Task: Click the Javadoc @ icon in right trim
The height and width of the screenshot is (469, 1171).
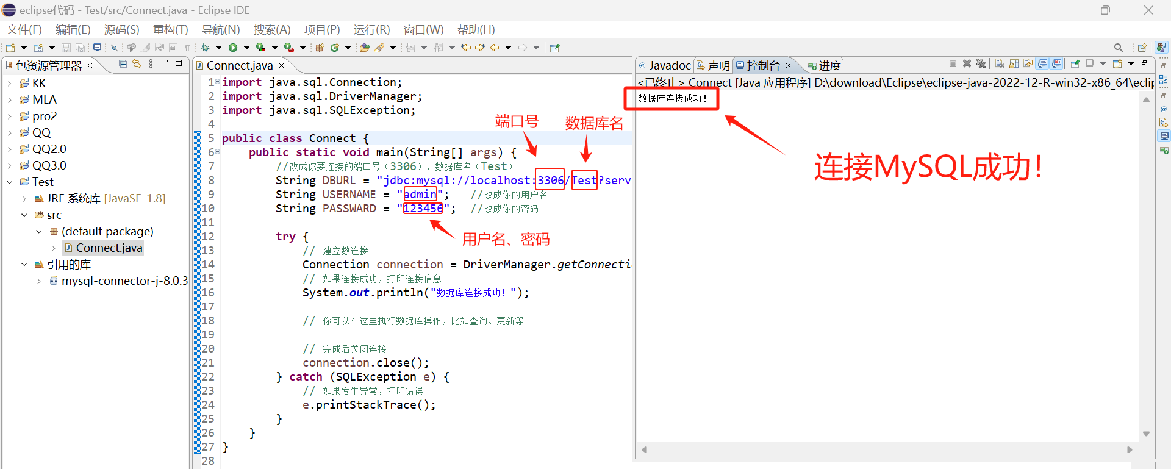Action: pyautogui.click(x=1164, y=109)
